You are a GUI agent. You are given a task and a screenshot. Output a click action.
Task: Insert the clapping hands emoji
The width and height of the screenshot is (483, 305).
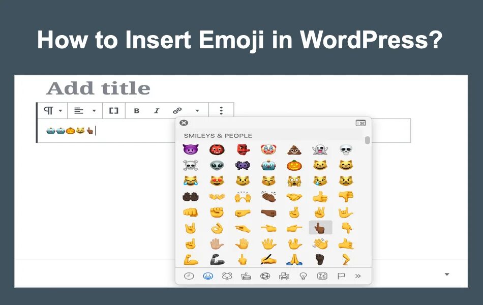(268, 197)
